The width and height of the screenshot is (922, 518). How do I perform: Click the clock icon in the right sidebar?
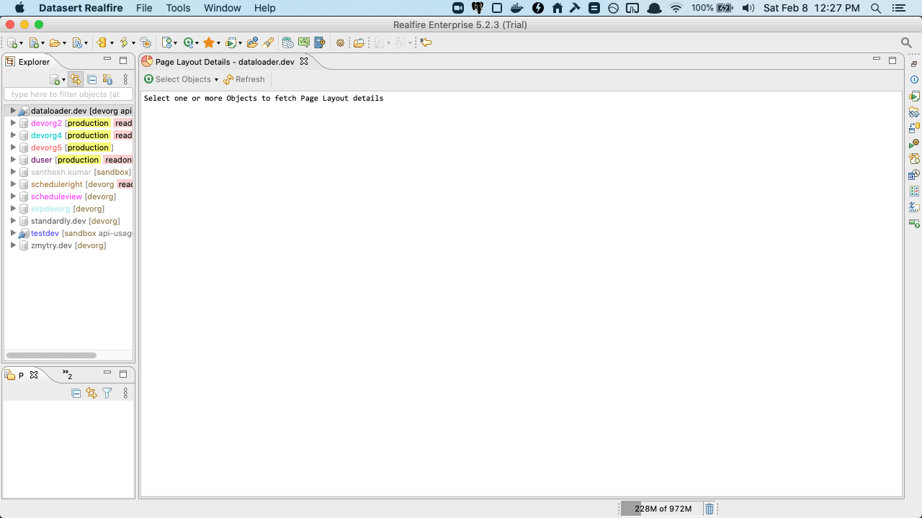[x=914, y=80]
